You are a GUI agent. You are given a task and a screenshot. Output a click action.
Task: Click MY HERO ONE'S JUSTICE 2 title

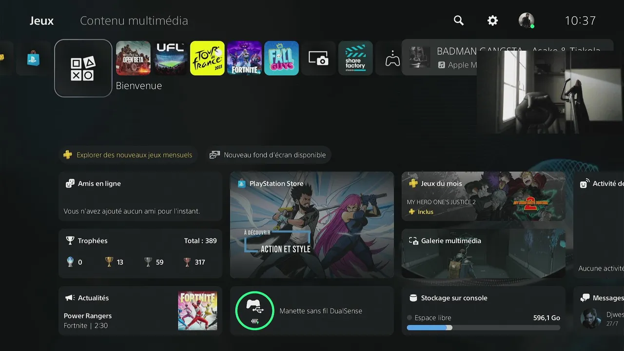click(441, 202)
